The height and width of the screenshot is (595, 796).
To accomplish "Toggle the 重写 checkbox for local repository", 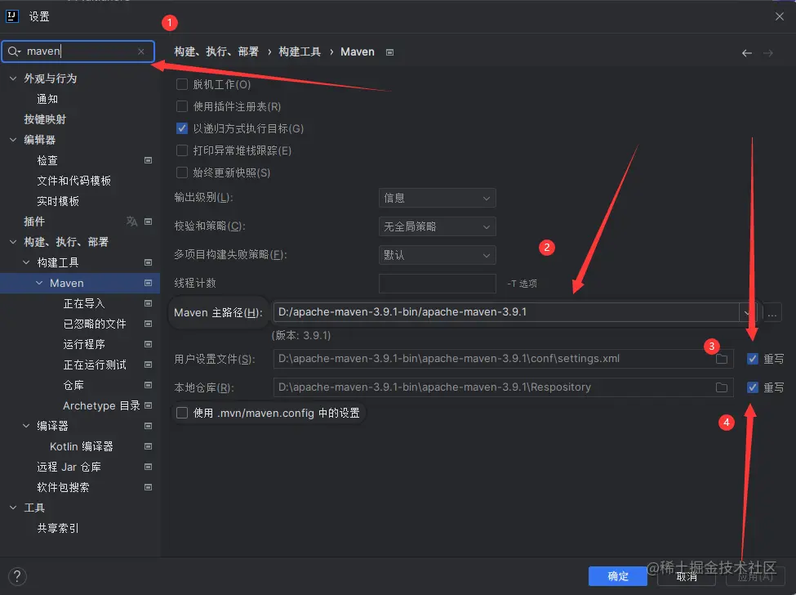I will (753, 387).
